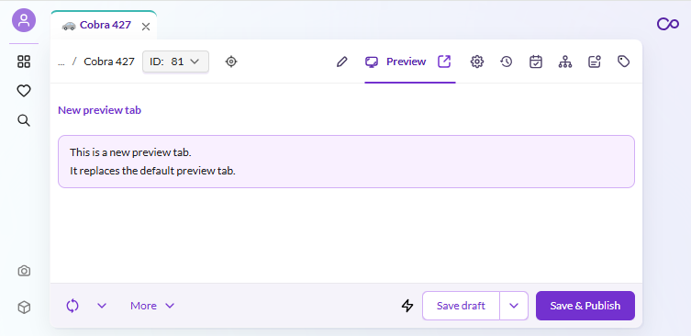Open favorites heart icon
This screenshot has height=336, width=691.
tap(24, 91)
